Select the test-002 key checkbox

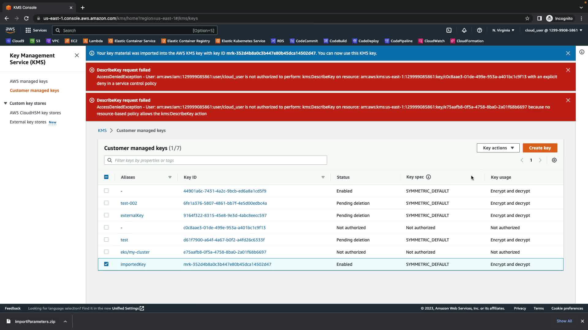coord(106,203)
